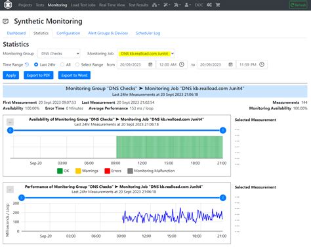Toggle the Monitoring Malfunction legend entry
Screen dimensions: 311x247
(x=151, y=171)
